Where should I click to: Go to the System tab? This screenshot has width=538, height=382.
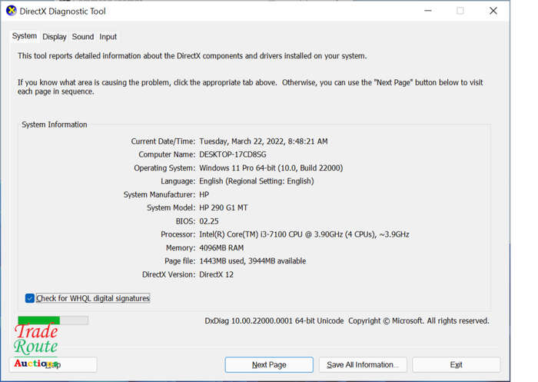tap(25, 36)
